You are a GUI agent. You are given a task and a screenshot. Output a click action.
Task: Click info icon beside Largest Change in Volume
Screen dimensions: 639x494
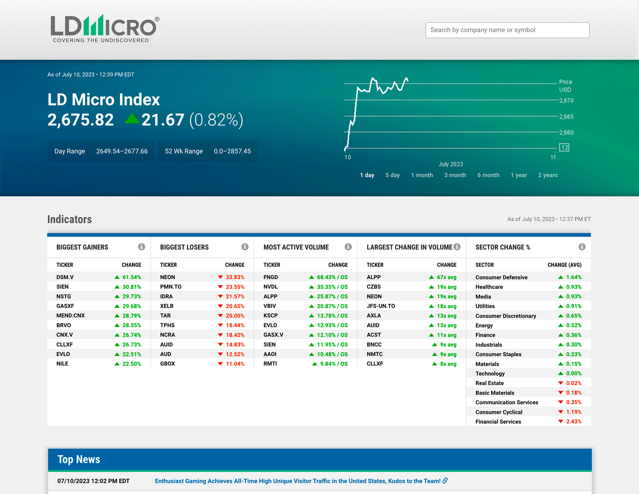(457, 247)
